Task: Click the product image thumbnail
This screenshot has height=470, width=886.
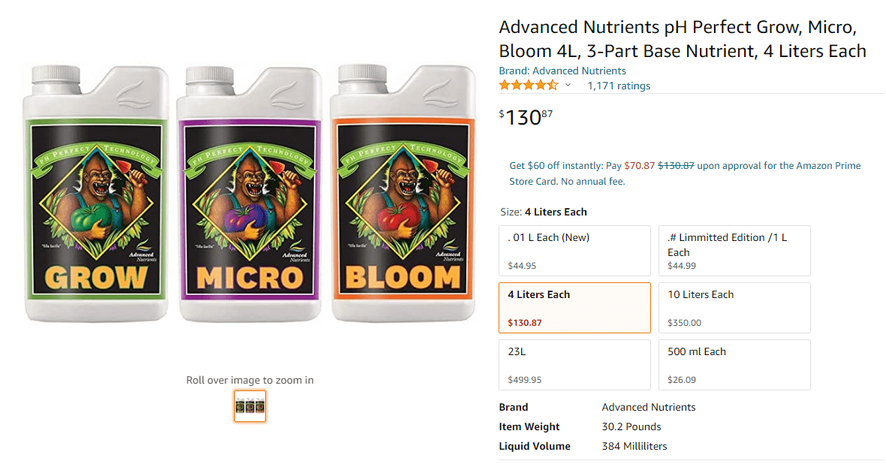Action: coord(250,406)
